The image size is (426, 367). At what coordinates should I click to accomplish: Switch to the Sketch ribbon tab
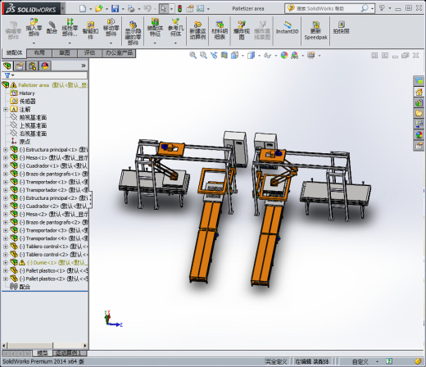click(x=65, y=53)
